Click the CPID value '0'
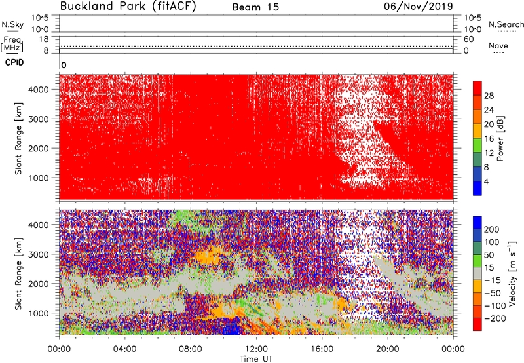This screenshot has width=524, height=363. [64, 66]
